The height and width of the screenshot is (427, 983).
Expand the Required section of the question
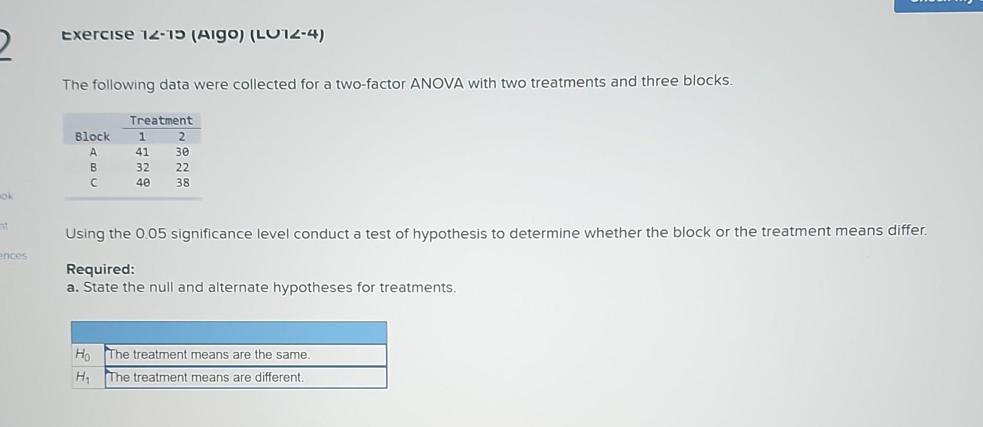point(100,270)
